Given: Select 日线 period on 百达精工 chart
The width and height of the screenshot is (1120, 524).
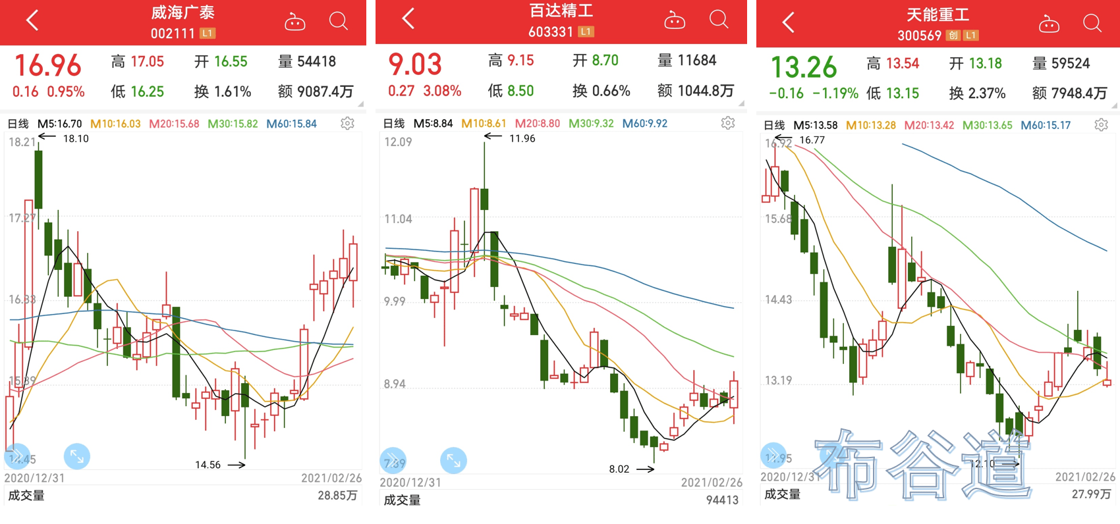Looking at the screenshot, I should (394, 123).
